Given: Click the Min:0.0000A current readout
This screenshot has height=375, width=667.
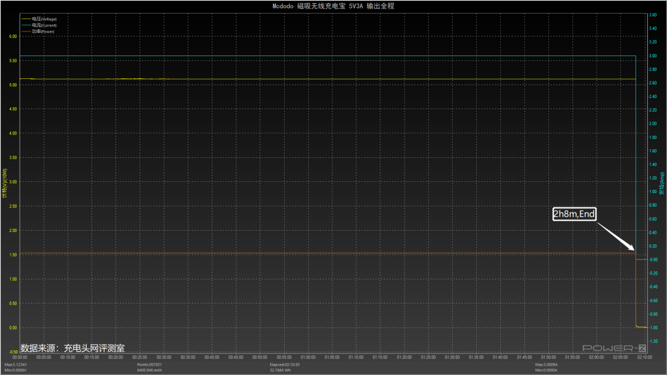Looking at the screenshot, I should (x=546, y=370).
